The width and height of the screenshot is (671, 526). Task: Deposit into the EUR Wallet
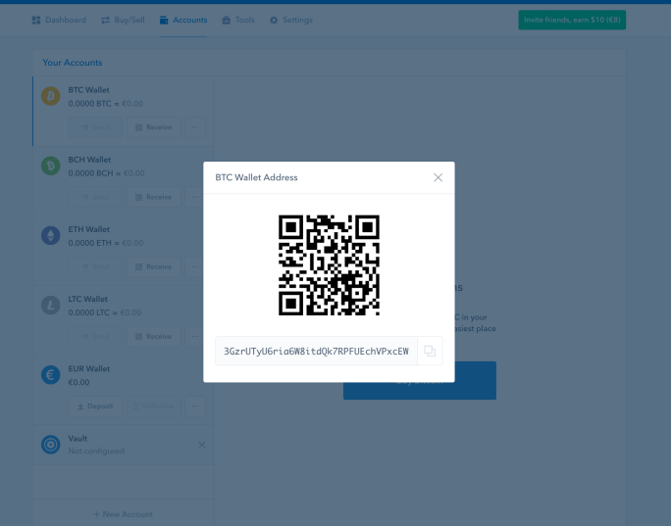95,406
